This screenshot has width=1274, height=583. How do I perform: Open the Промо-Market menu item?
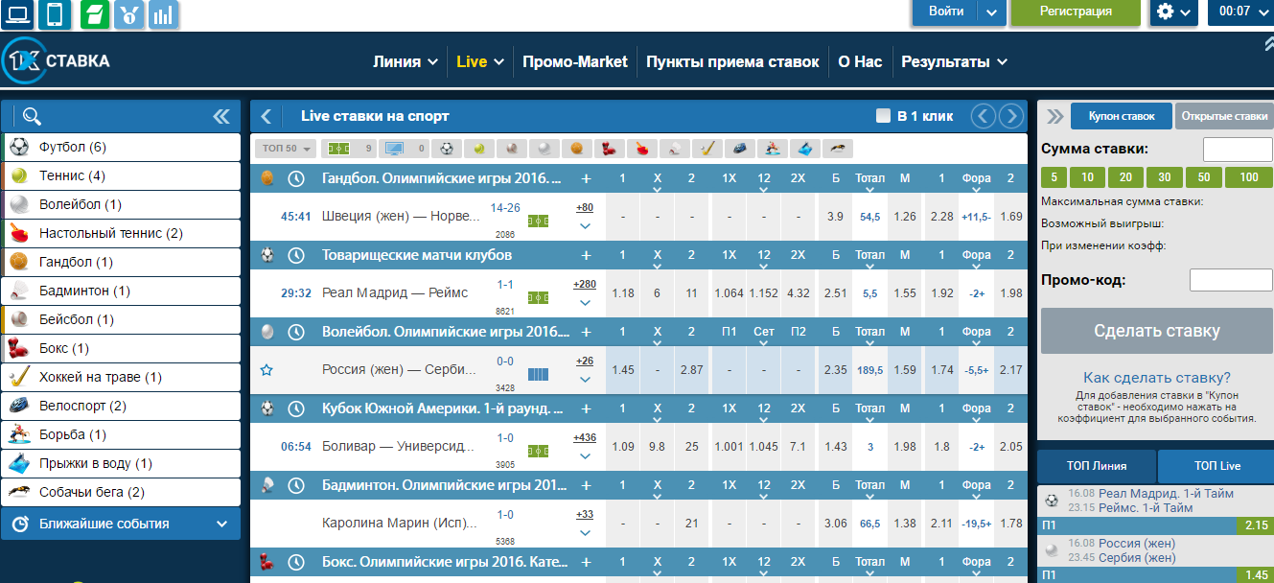(x=574, y=61)
